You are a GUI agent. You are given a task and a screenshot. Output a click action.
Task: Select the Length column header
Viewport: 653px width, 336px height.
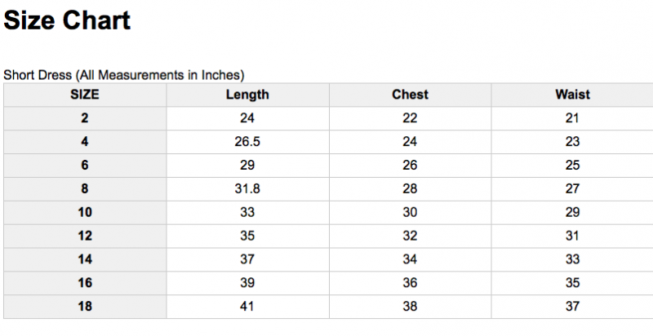[247, 95]
